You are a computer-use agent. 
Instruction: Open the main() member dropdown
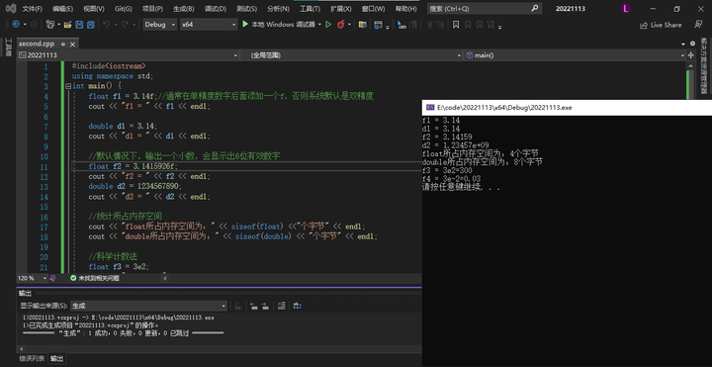576,55
